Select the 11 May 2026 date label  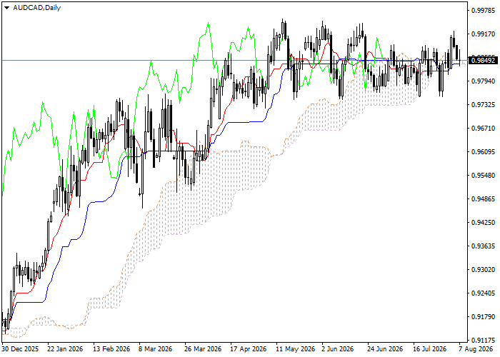(x=295, y=349)
